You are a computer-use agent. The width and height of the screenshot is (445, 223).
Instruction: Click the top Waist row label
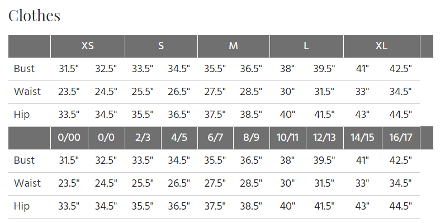pyautogui.click(x=27, y=92)
